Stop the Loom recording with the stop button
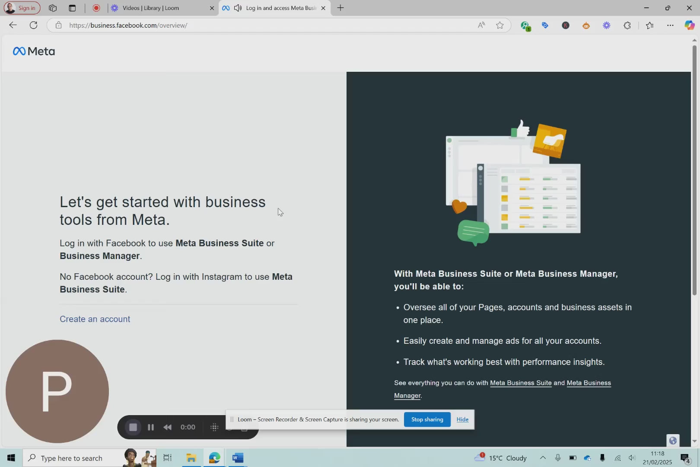Screen dimensions: 700x467 (133, 427)
